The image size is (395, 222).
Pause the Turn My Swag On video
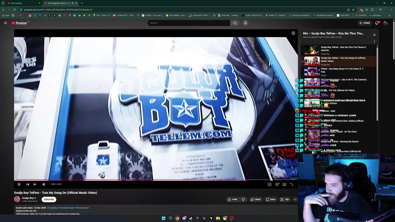point(19,184)
